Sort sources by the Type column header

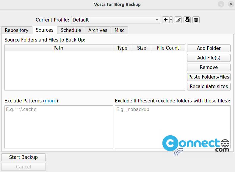tap(122, 48)
